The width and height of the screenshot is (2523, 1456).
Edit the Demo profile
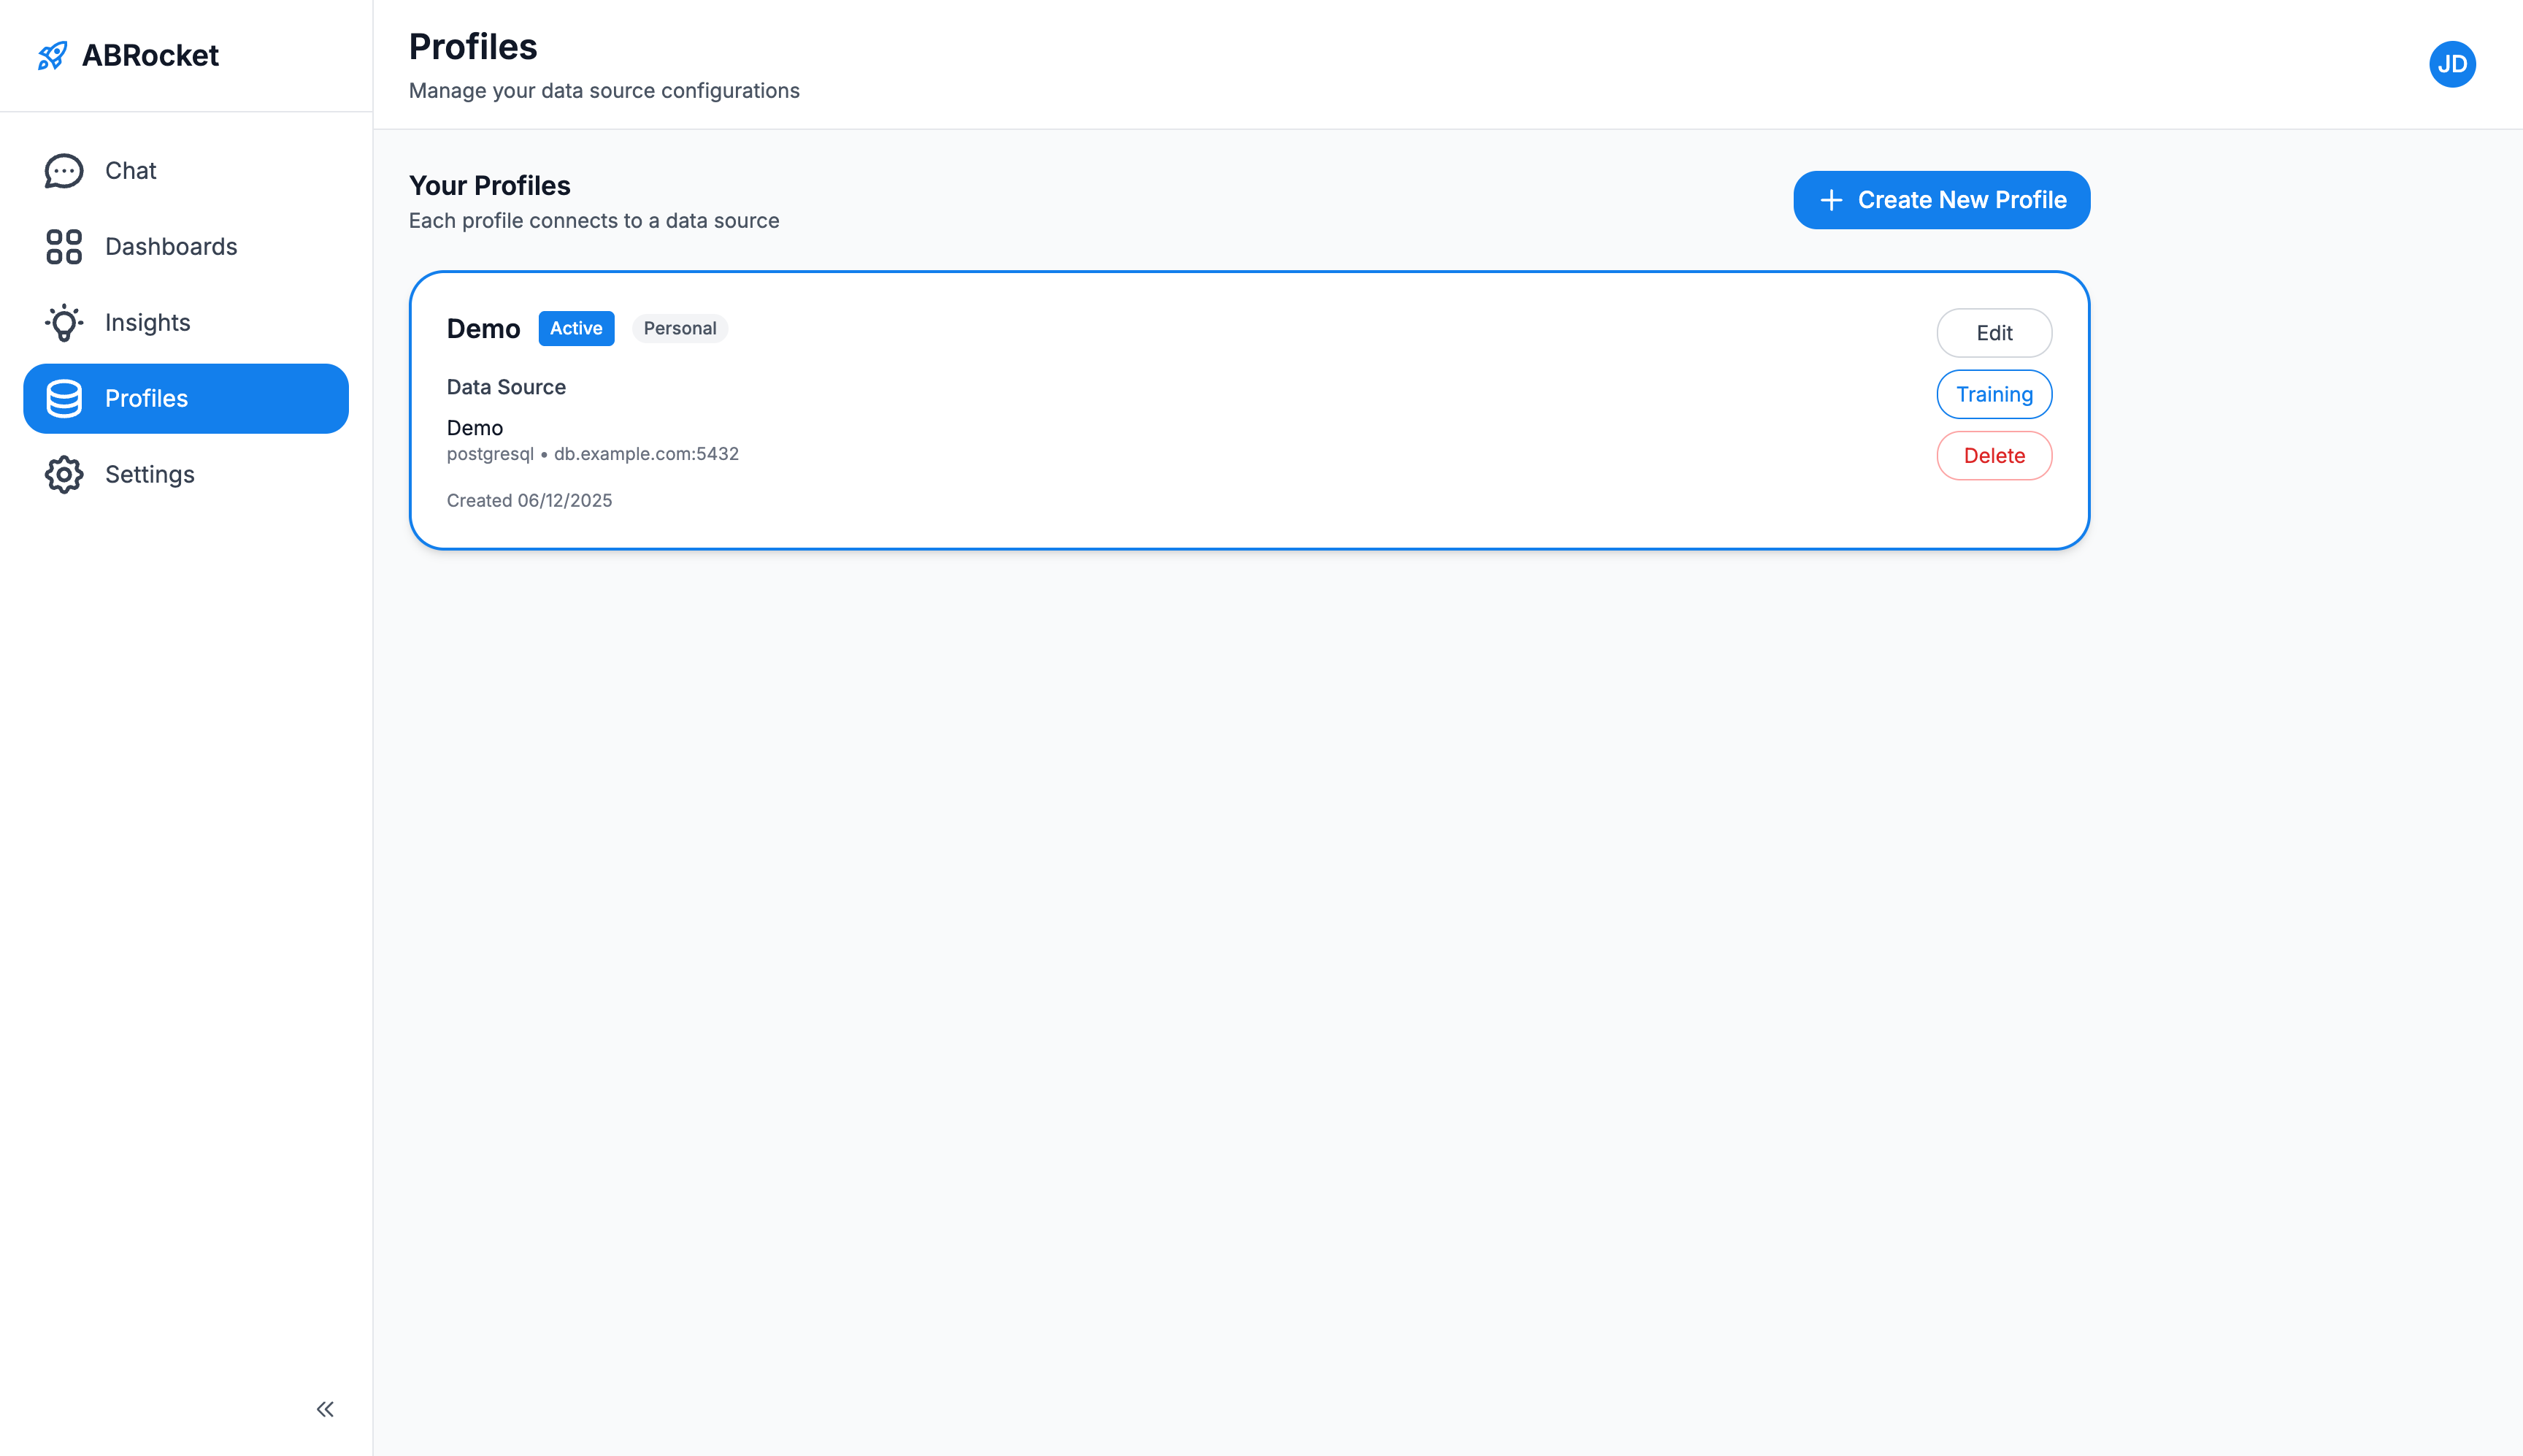(x=1994, y=332)
